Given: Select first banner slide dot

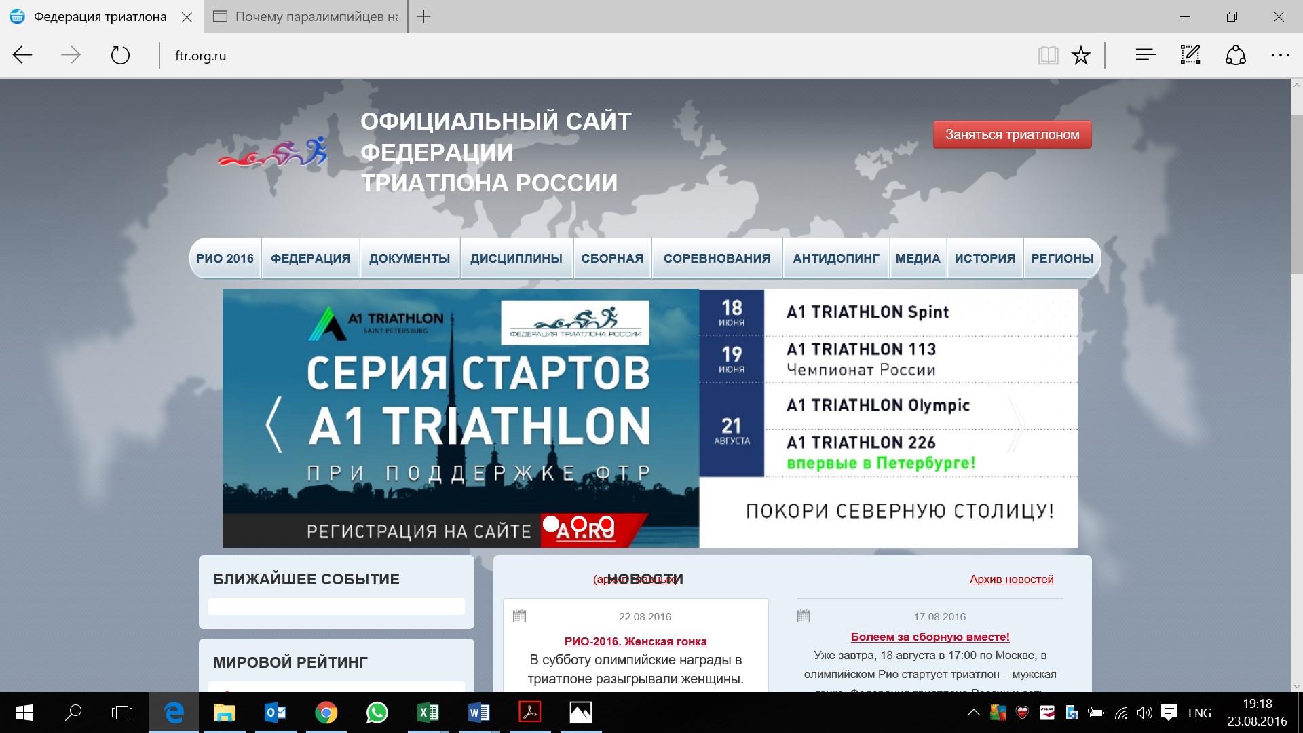Looking at the screenshot, I should 551,524.
